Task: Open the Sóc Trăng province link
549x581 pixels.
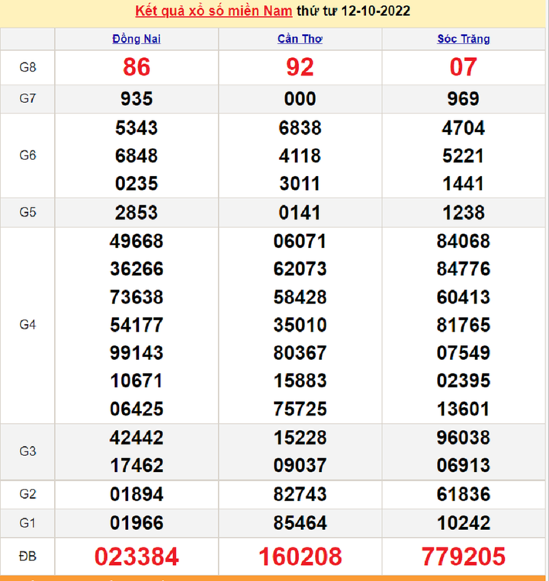Action: click(x=464, y=39)
